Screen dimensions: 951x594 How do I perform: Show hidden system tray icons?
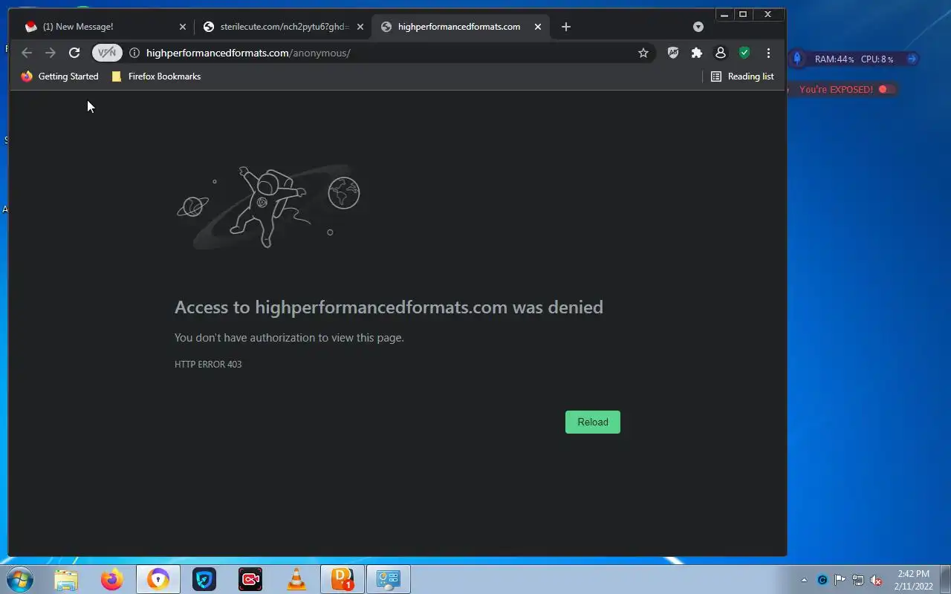tap(804, 580)
